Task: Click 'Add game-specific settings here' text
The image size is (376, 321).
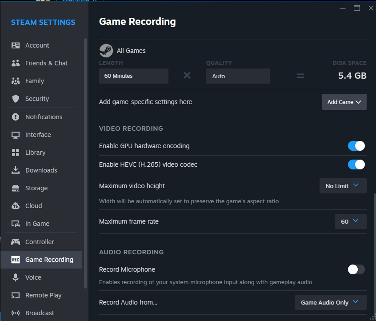Action: 146,102
